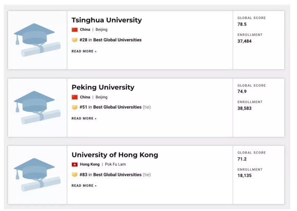Click the Hong Kong flag icon
This screenshot has width=297, height=211.
click(74, 164)
